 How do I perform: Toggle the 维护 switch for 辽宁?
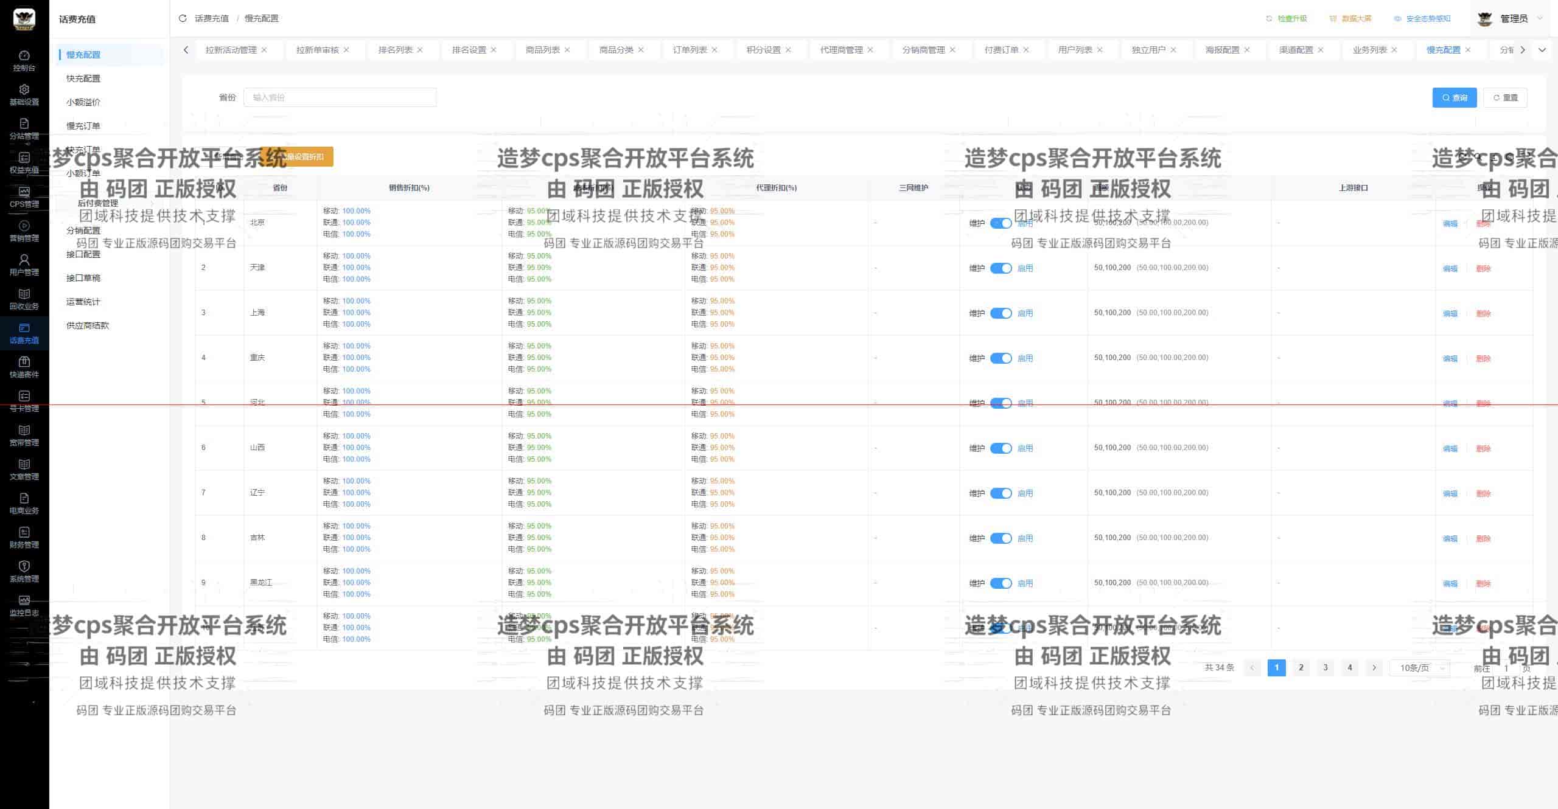[1001, 493]
